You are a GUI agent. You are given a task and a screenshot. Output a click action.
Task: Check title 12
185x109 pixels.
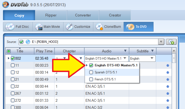[13, 72]
